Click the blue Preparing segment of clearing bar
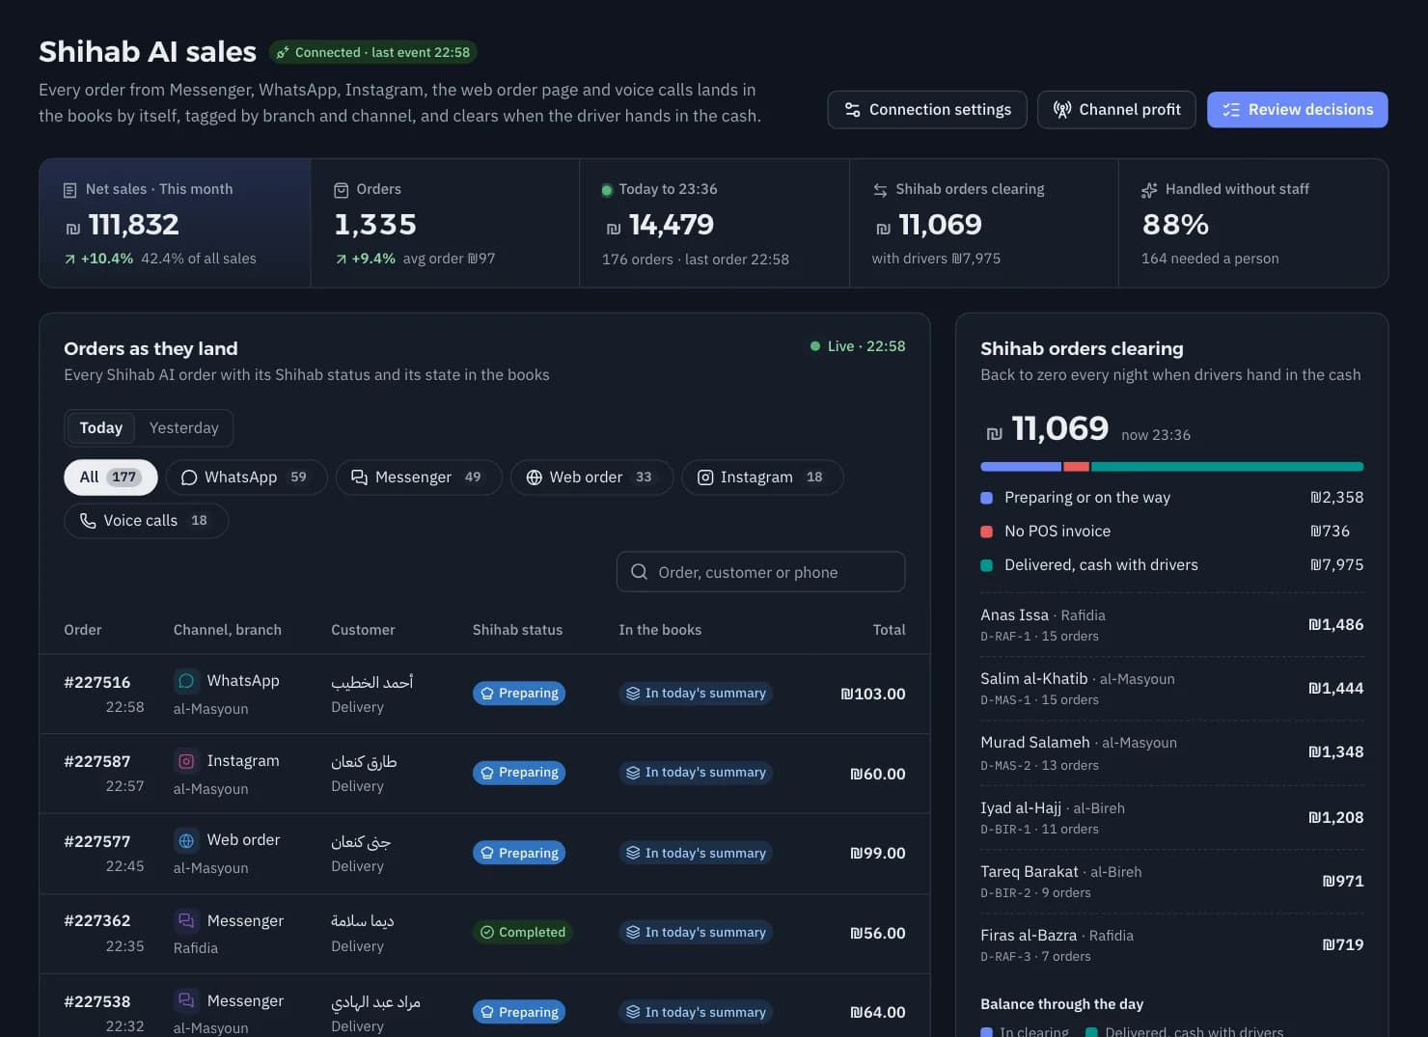The height and width of the screenshot is (1037, 1428). 1021,467
